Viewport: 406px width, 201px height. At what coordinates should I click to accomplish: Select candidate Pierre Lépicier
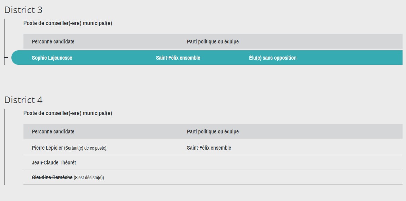click(x=47, y=148)
